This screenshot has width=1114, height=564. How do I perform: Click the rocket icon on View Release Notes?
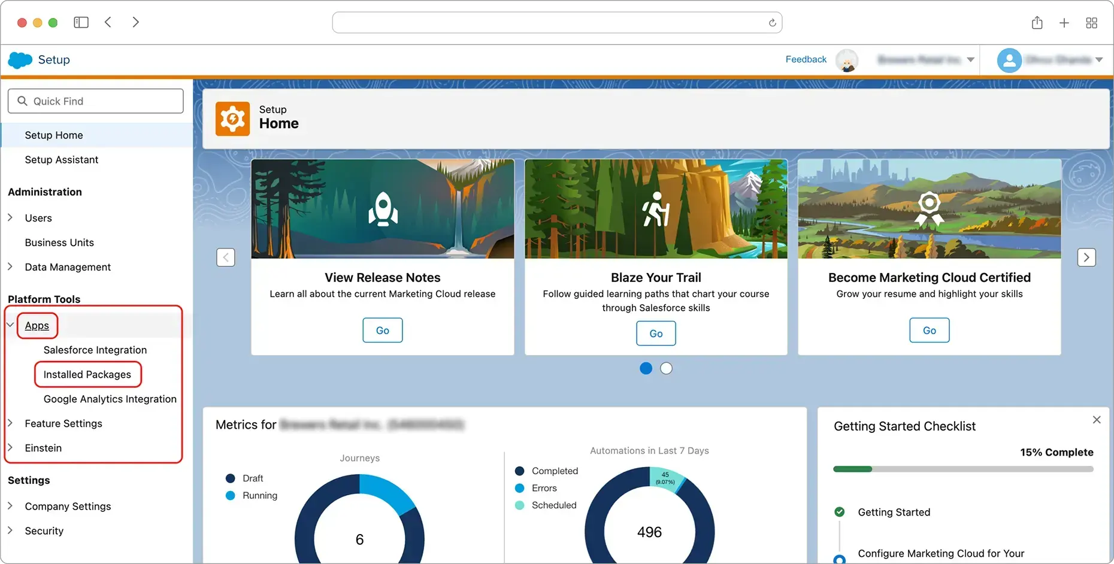pos(383,209)
